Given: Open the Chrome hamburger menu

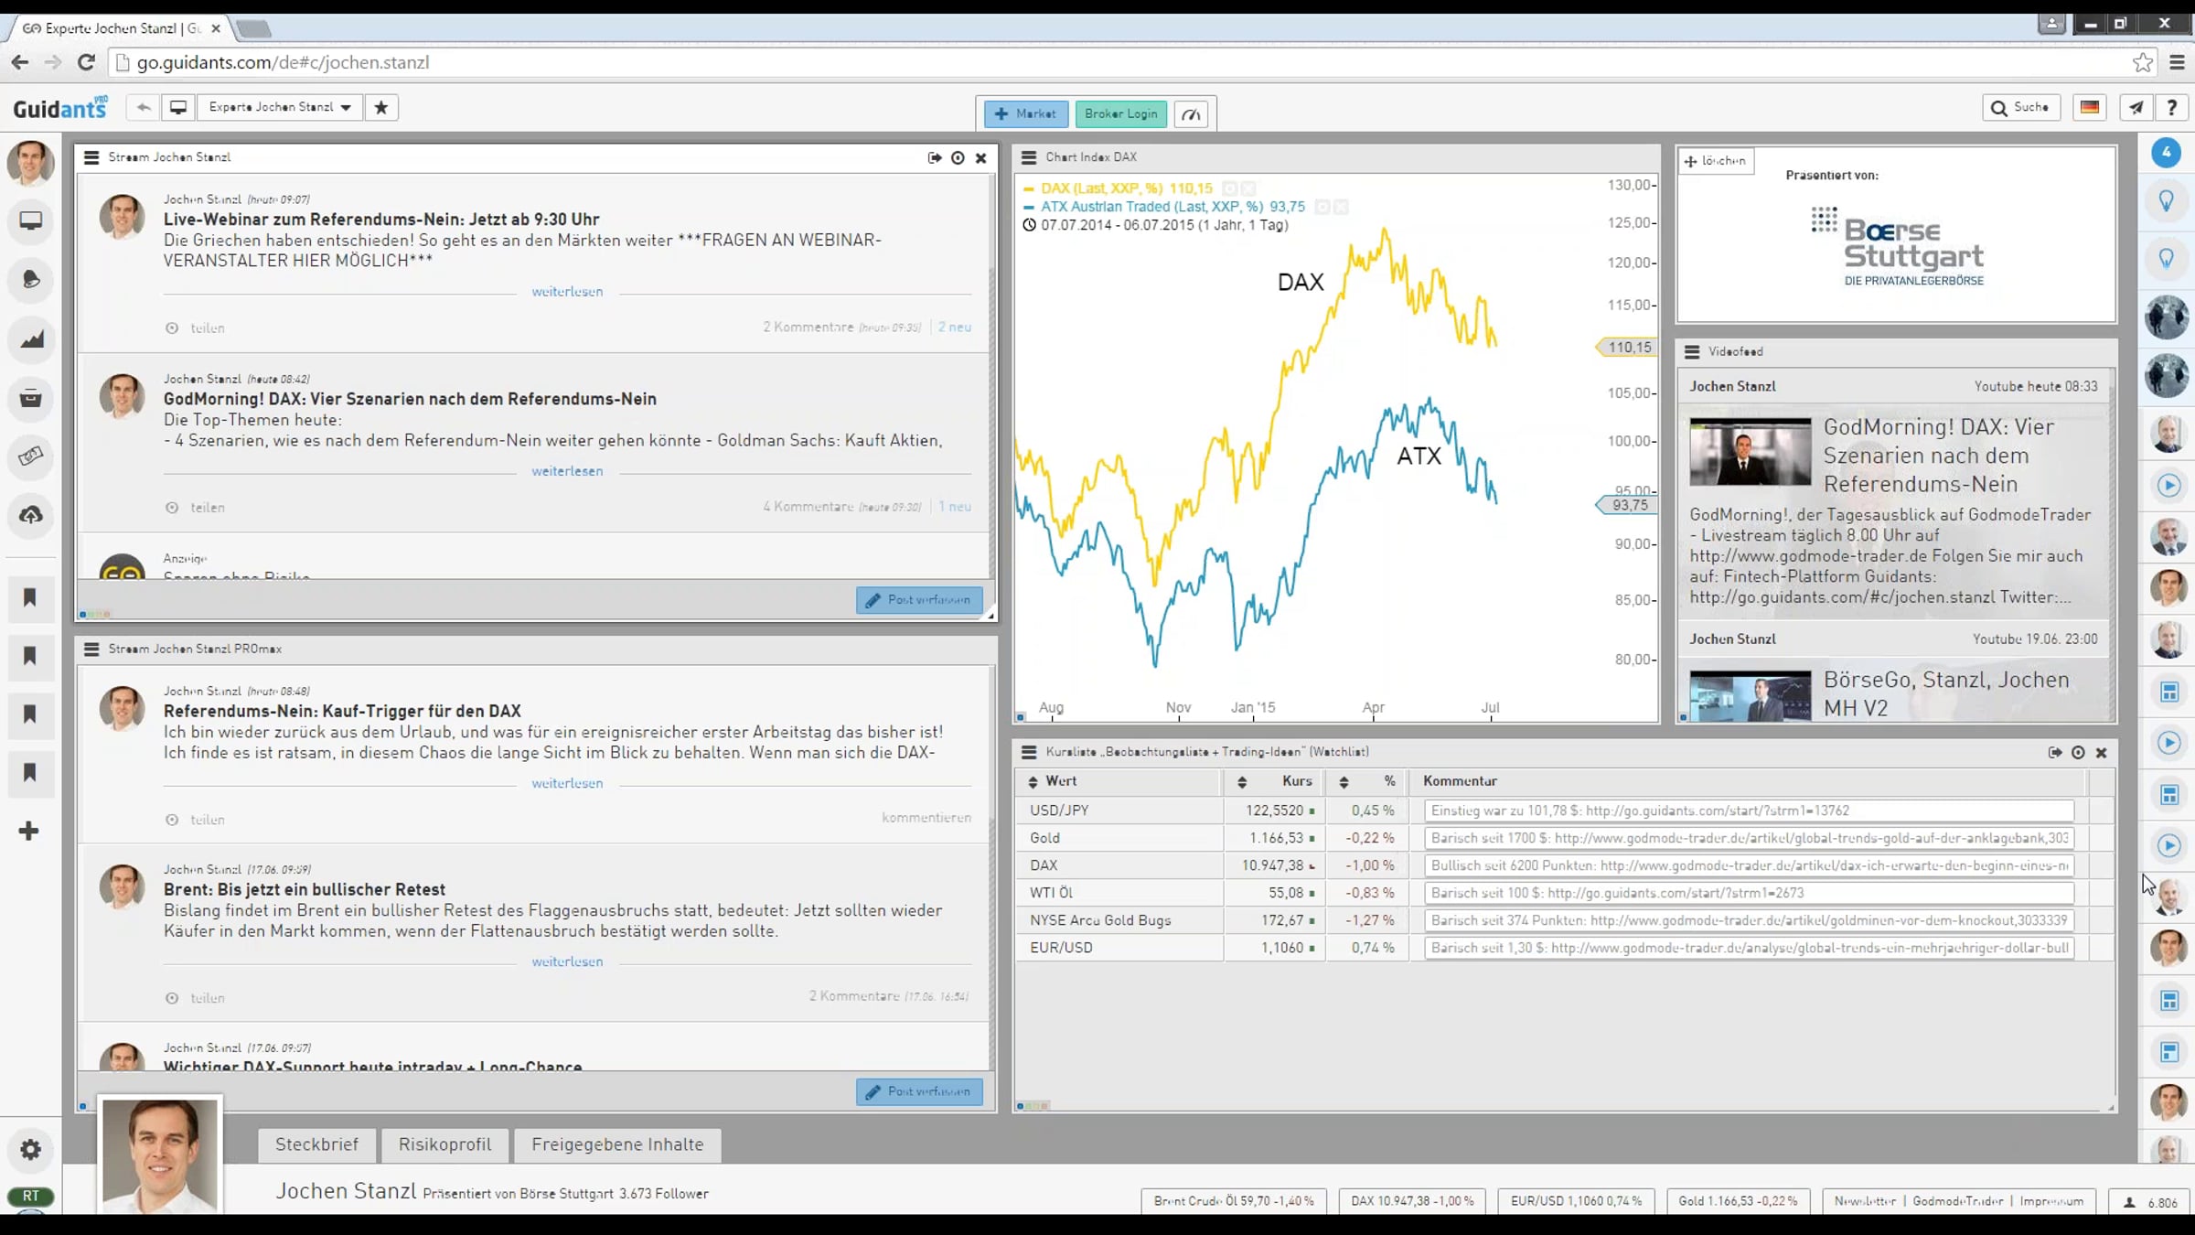Looking at the screenshot, I should 2177,62.
